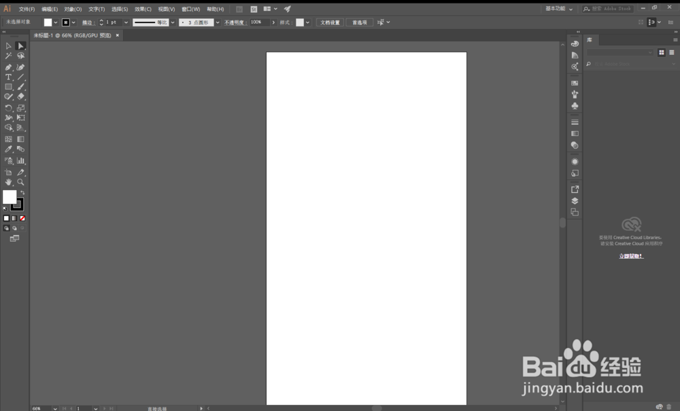This screenshot has height=411, width=680.
Task: Select the Gradient tool
Action: point(20,139)
